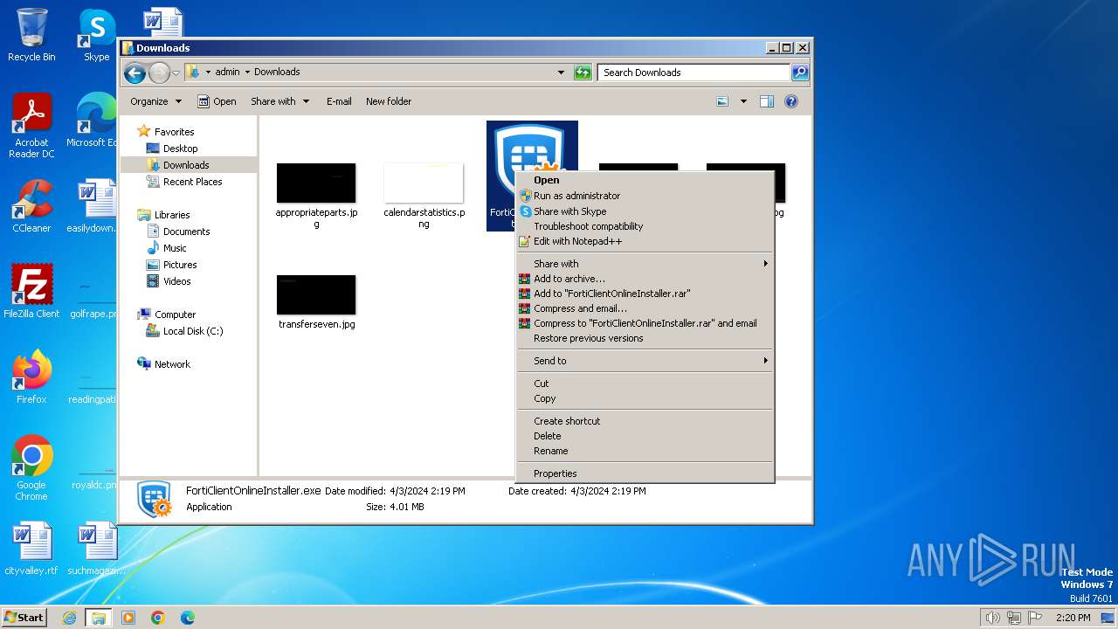Choose Share with Skype

[645, 211]
